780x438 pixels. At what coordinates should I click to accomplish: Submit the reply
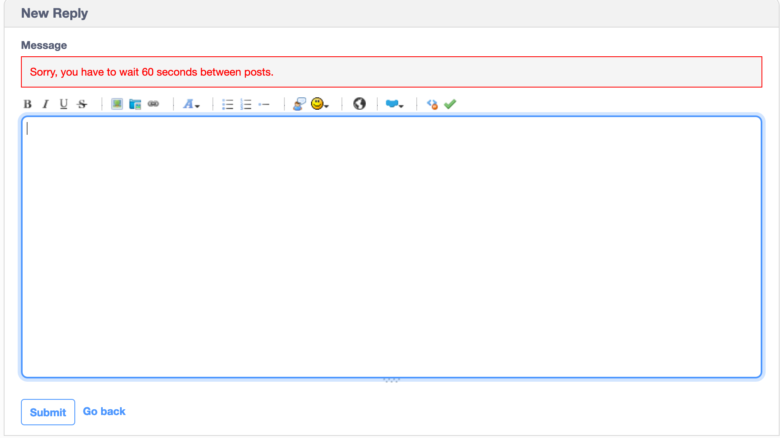[x=48, y=412]
